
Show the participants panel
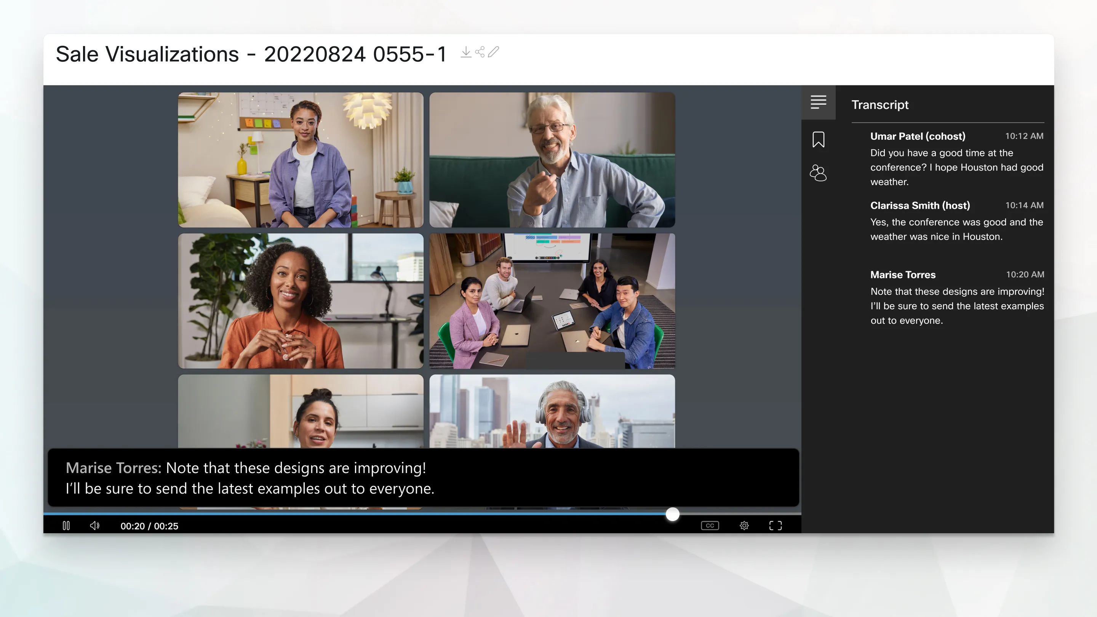pos(818,173)
